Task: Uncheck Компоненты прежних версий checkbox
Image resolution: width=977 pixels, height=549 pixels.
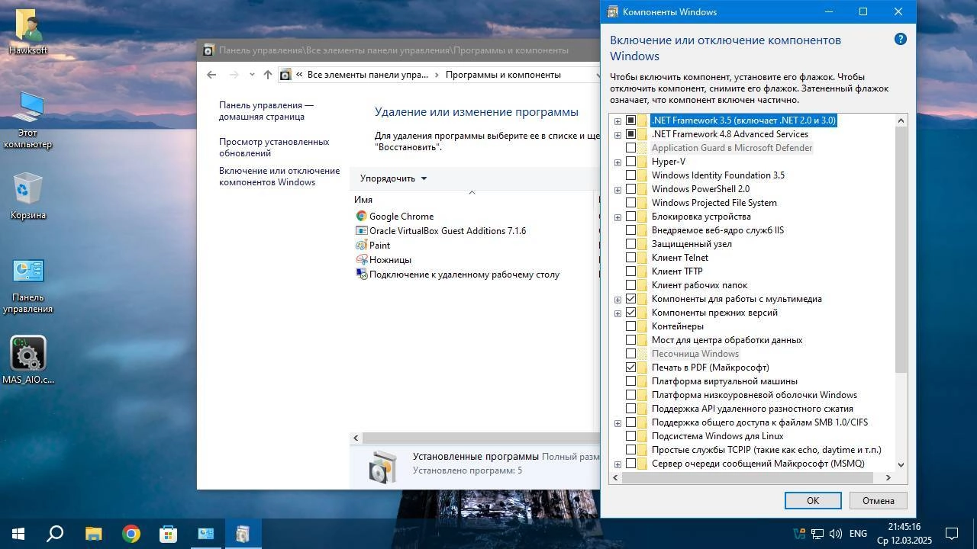Action: coord(630,313)
